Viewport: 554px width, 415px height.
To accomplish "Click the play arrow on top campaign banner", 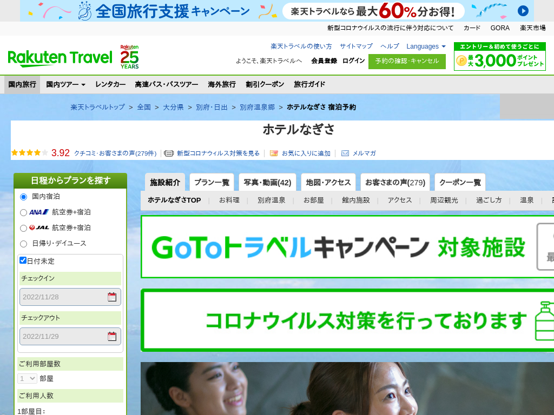I will point(523,11).
